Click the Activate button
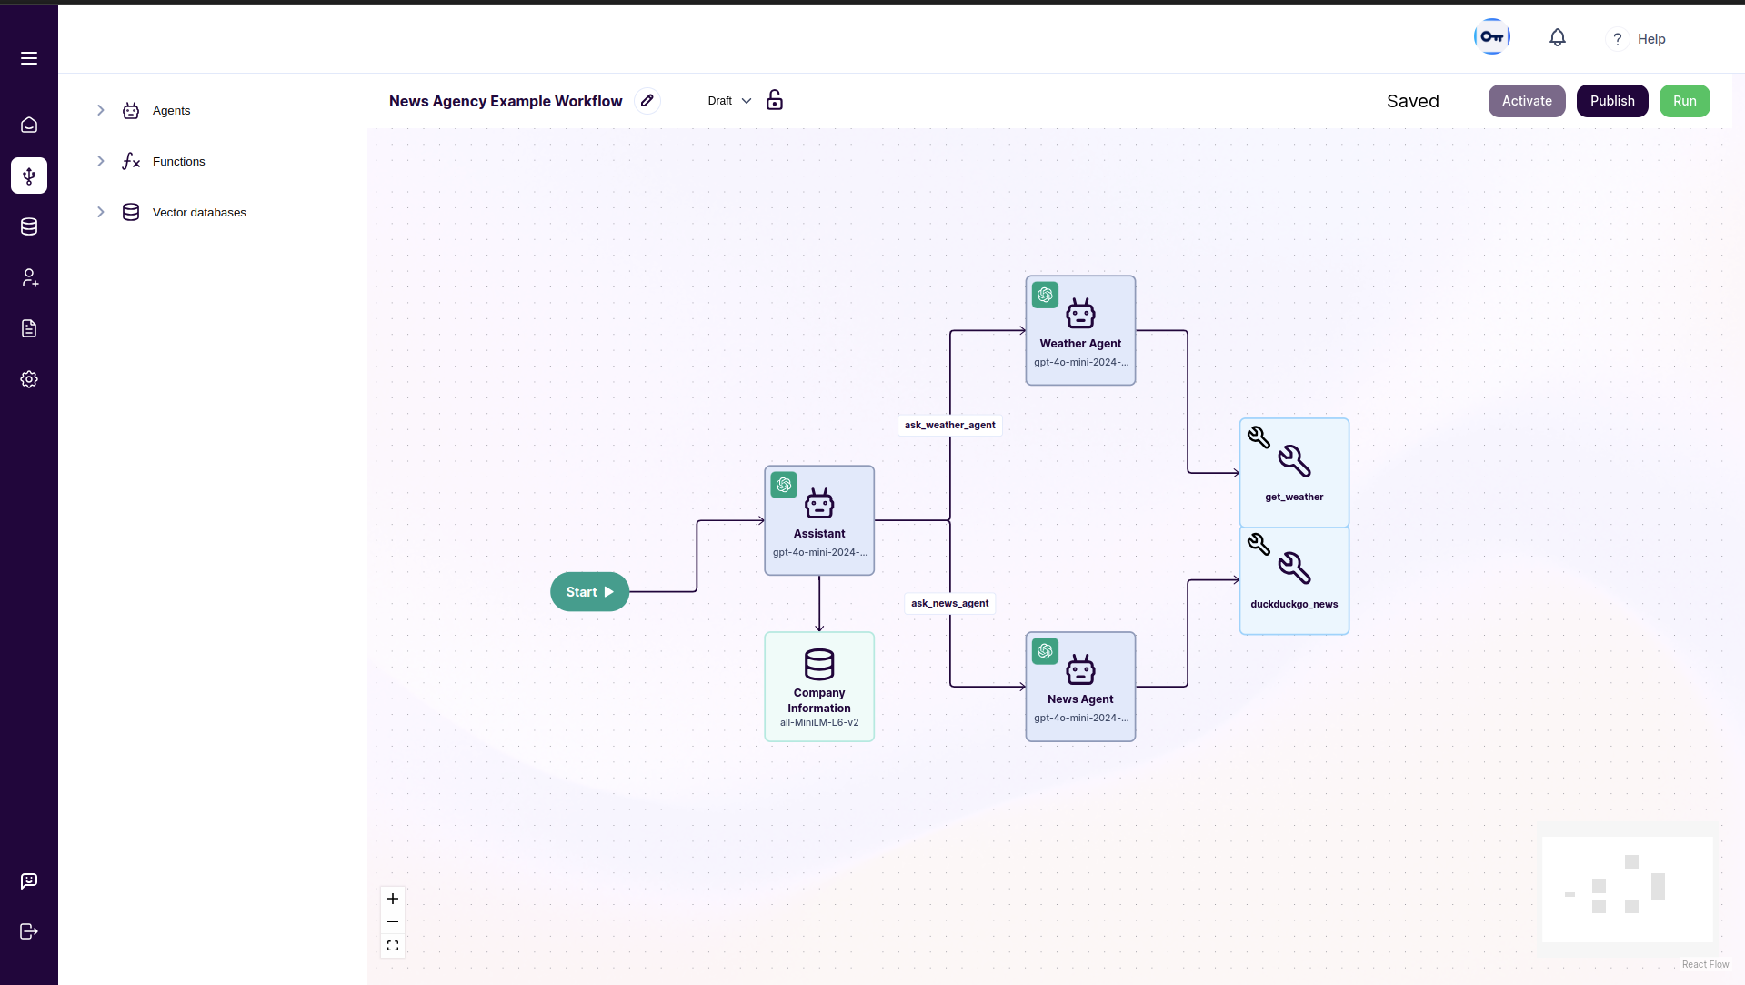Viewport: 1745px width, 985px height. tap(1527, 101)
